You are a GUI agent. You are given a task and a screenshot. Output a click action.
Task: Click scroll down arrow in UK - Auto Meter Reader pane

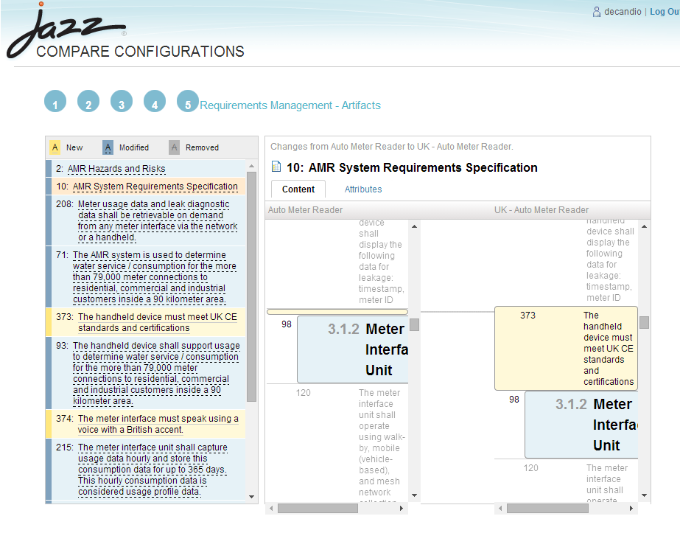tap(645, 495)
